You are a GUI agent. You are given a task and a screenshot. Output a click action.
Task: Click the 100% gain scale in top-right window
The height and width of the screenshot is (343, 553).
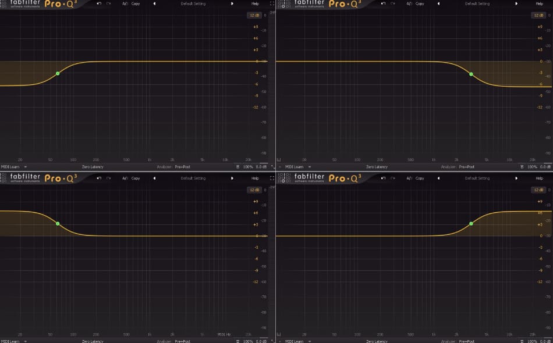tap(532, 167)
